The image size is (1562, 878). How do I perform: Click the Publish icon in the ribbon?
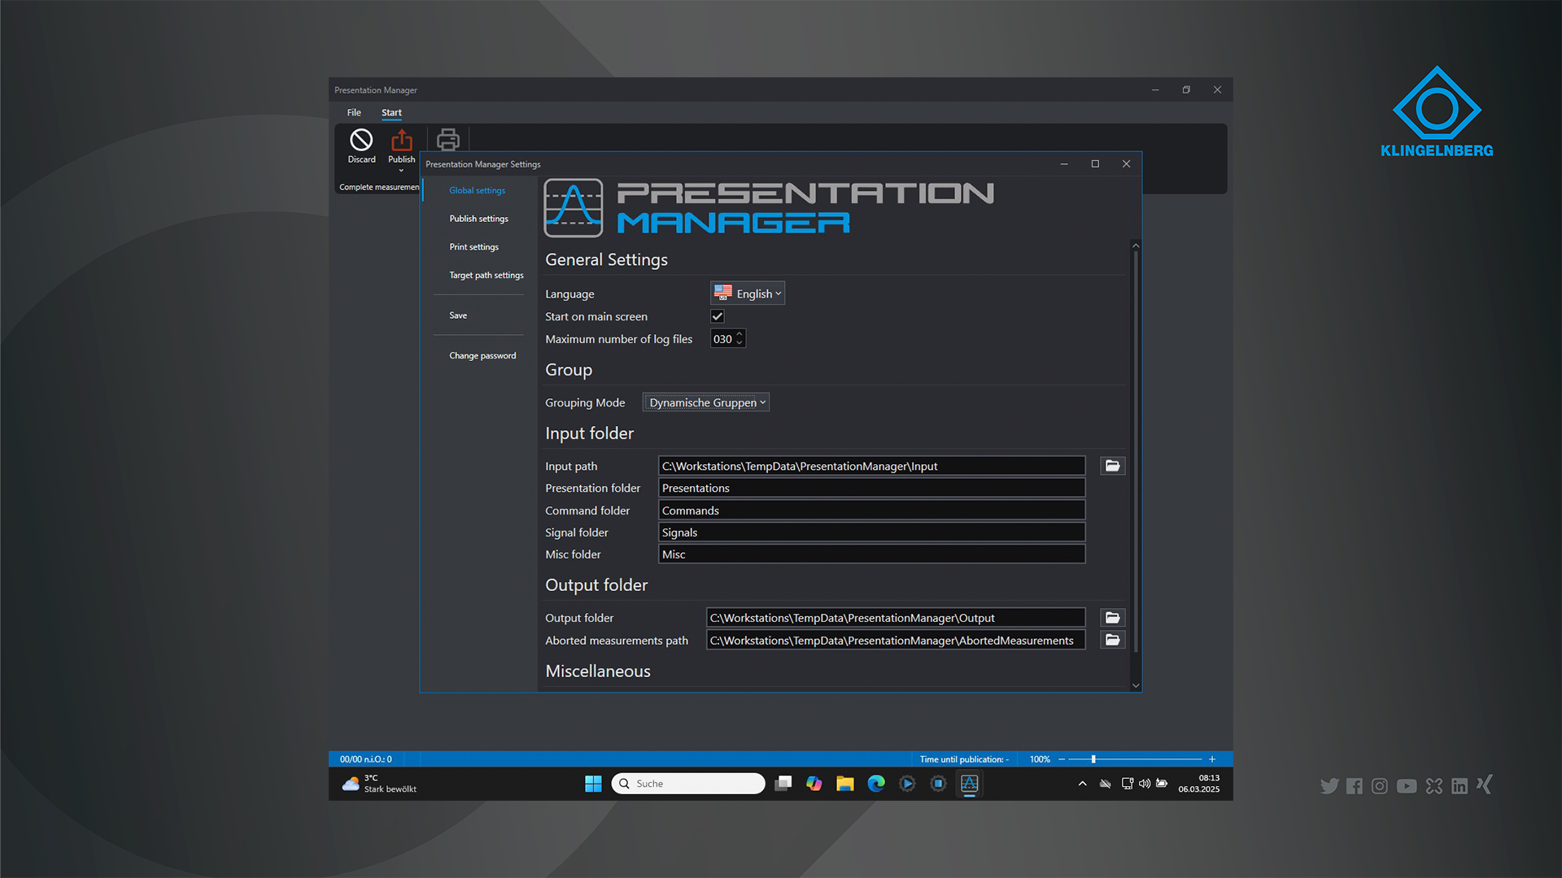[x=402, y=141]
